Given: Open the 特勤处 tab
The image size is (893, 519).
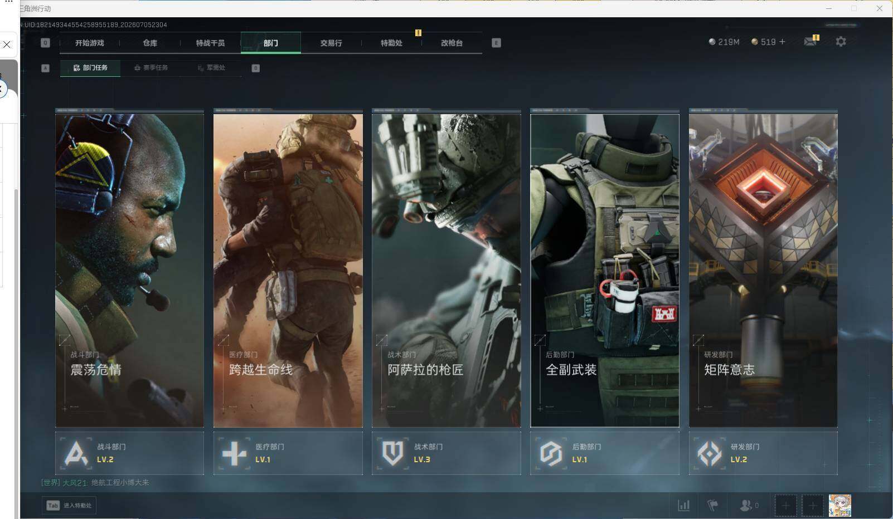Looking at the screenshot, I should point(391,43).
